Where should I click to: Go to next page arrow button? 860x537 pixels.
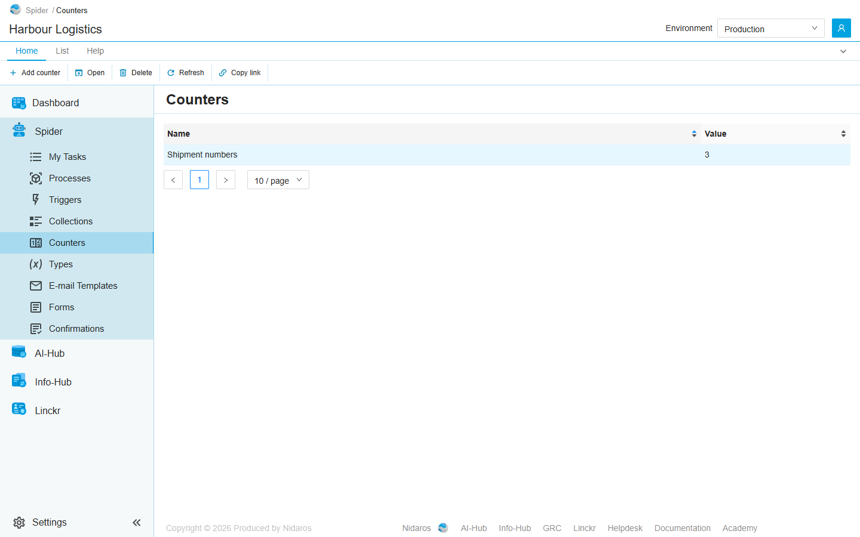pos(226,180)
